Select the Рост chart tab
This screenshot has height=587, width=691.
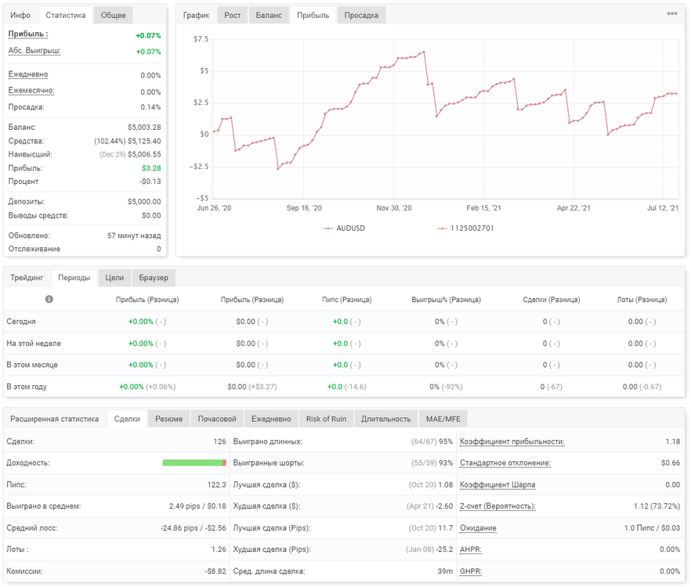(232, 15)
